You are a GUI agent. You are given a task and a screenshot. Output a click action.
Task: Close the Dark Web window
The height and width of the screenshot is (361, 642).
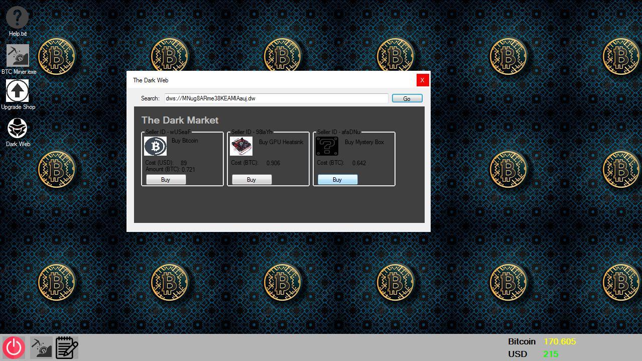click(422, 80)
